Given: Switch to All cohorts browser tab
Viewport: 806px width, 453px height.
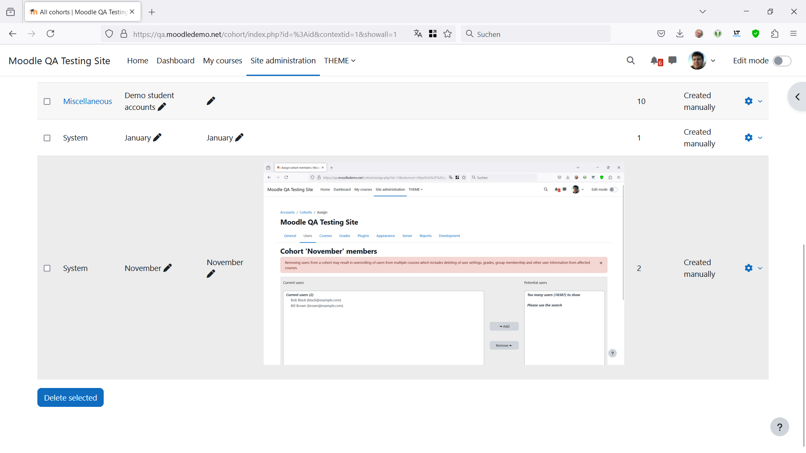Looking at the screenshot, I should [x=83, y=12].
